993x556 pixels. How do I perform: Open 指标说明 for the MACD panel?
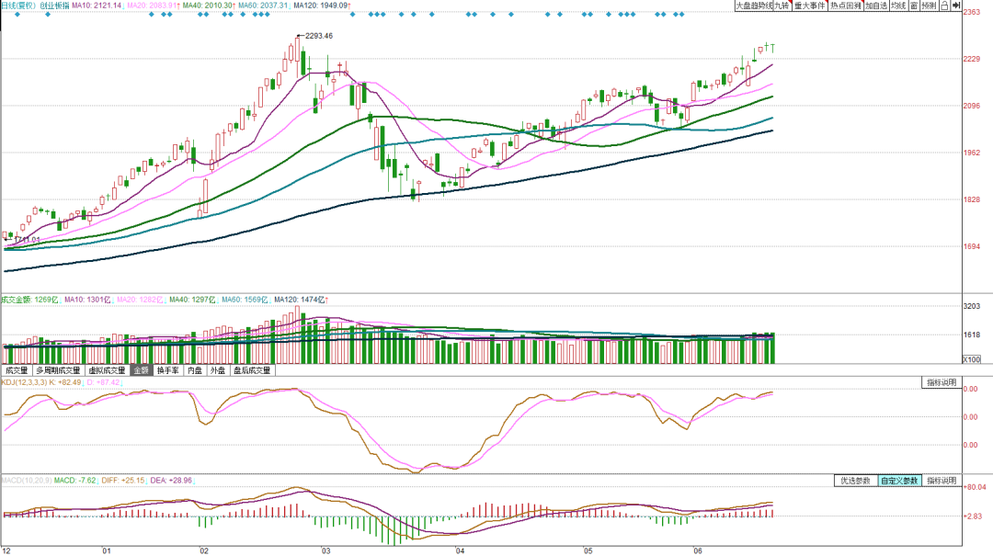(x=942, y=481)
